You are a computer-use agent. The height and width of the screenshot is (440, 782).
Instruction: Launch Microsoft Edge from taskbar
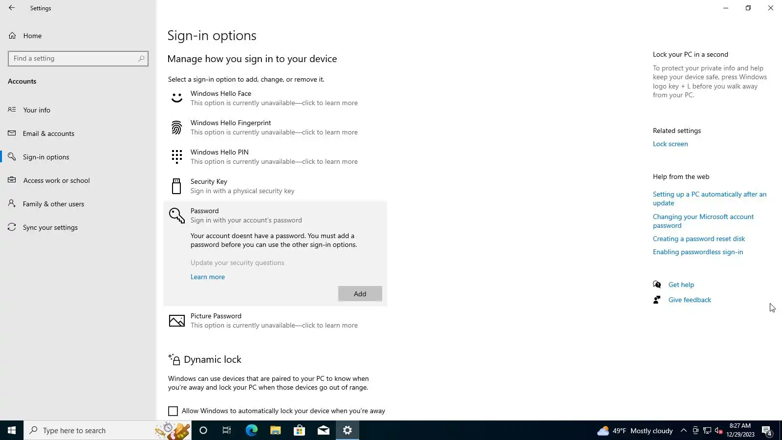pyautogui.click(x=251, y=430)
